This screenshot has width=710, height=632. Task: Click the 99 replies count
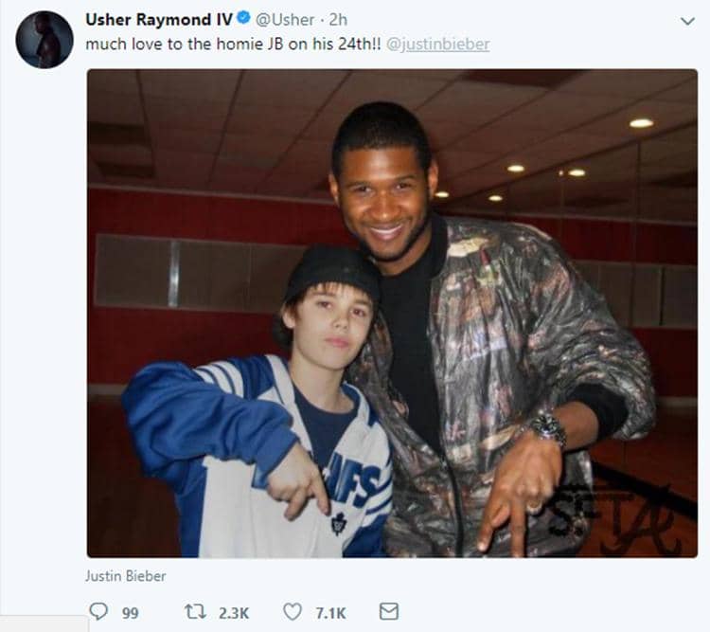point(131,613)
